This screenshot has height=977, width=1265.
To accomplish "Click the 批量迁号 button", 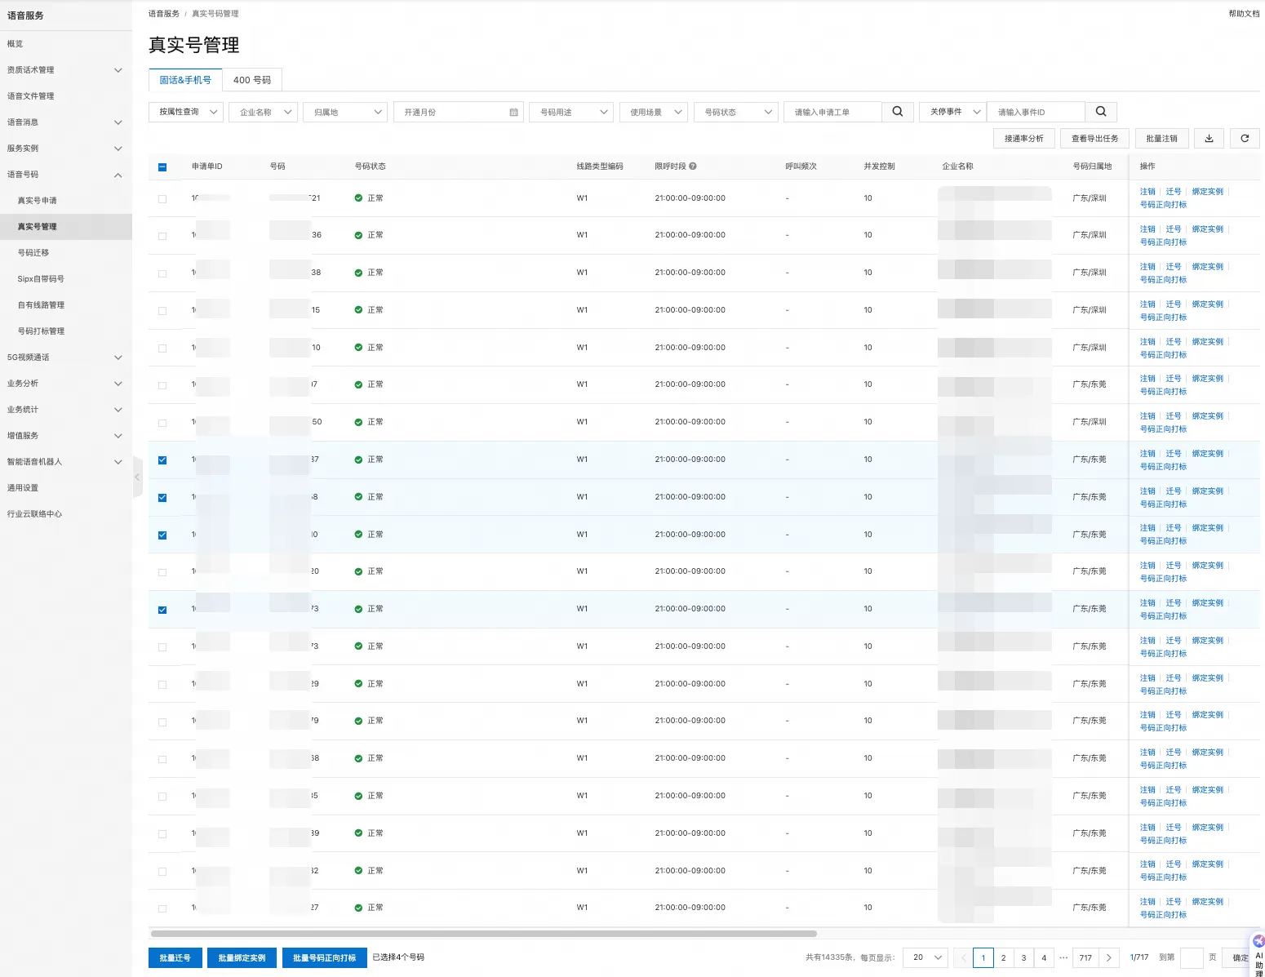I will click(x=175, y=957).
